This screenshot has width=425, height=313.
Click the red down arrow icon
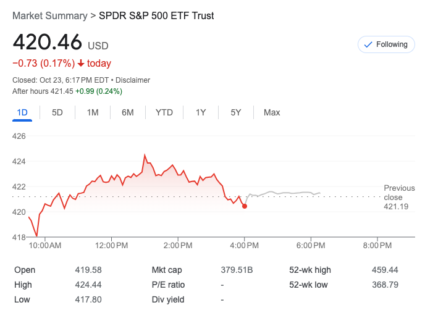pyautogui.click(x=81, y=64)
